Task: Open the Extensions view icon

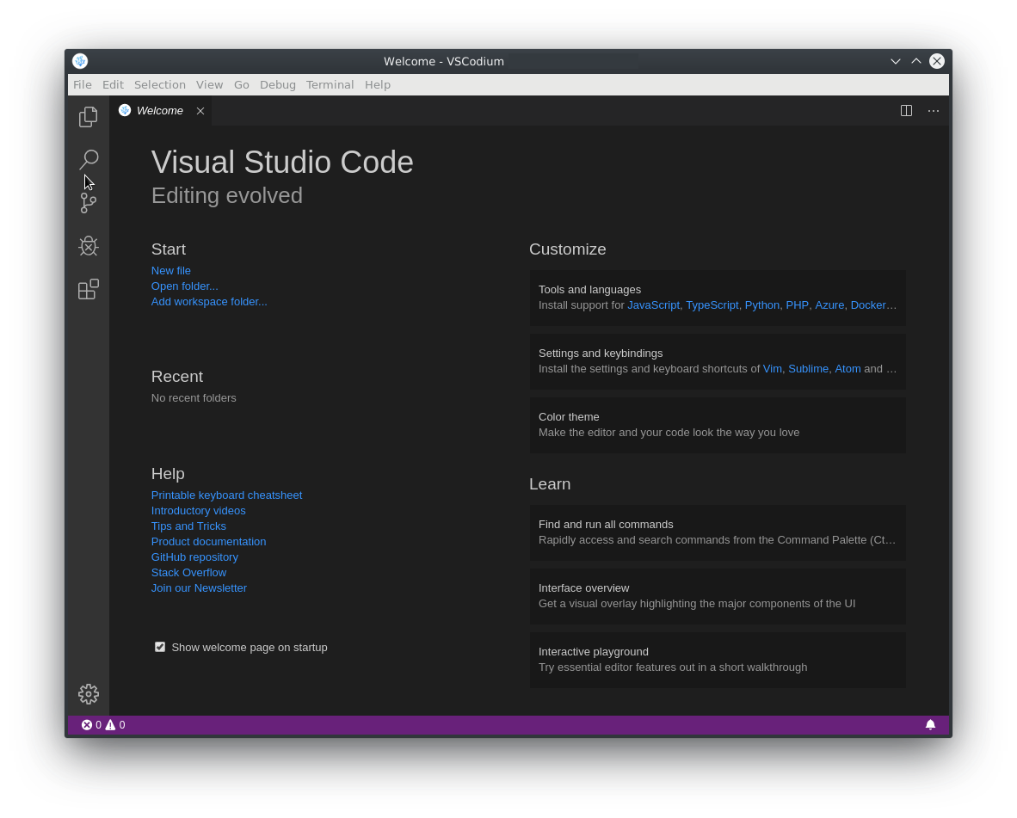Action: 89,289
